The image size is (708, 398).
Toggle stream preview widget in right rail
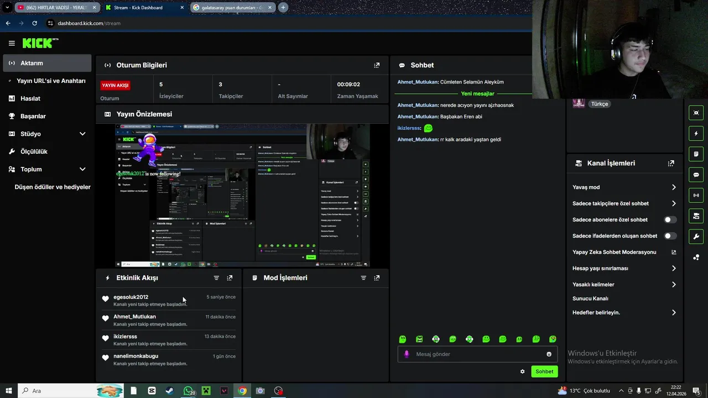[x=696, y=113]
